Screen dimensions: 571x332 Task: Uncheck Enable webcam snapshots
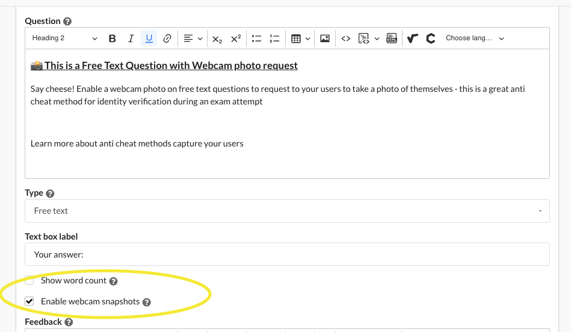tap(29, 301)
